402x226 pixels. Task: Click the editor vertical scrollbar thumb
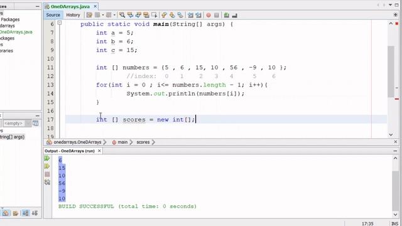tap(391, 72)
